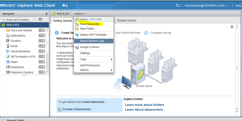Screen dimensions: 242x121
Task: Click the Add Virtual Machine step label
Action: [x=128, y=33]
